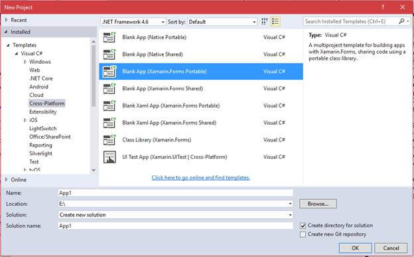This screenshot has width=414, height=257.
Task: Select Office/SharePoint in the templates tree
Action: click(x=50, y=137)
